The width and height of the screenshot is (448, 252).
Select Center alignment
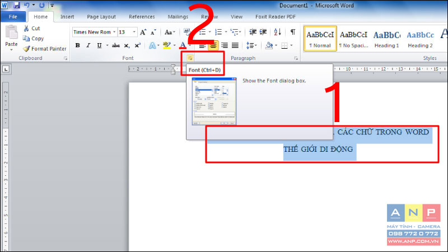point(213,45)
